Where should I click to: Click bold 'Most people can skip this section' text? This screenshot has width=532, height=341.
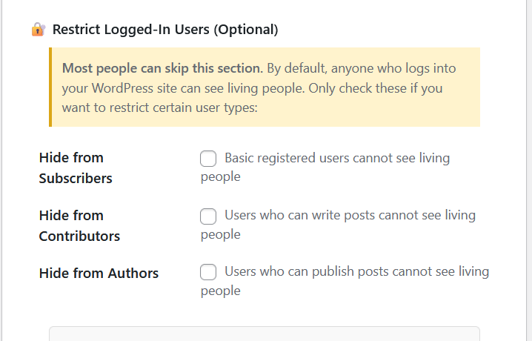[x=162, y=68]
